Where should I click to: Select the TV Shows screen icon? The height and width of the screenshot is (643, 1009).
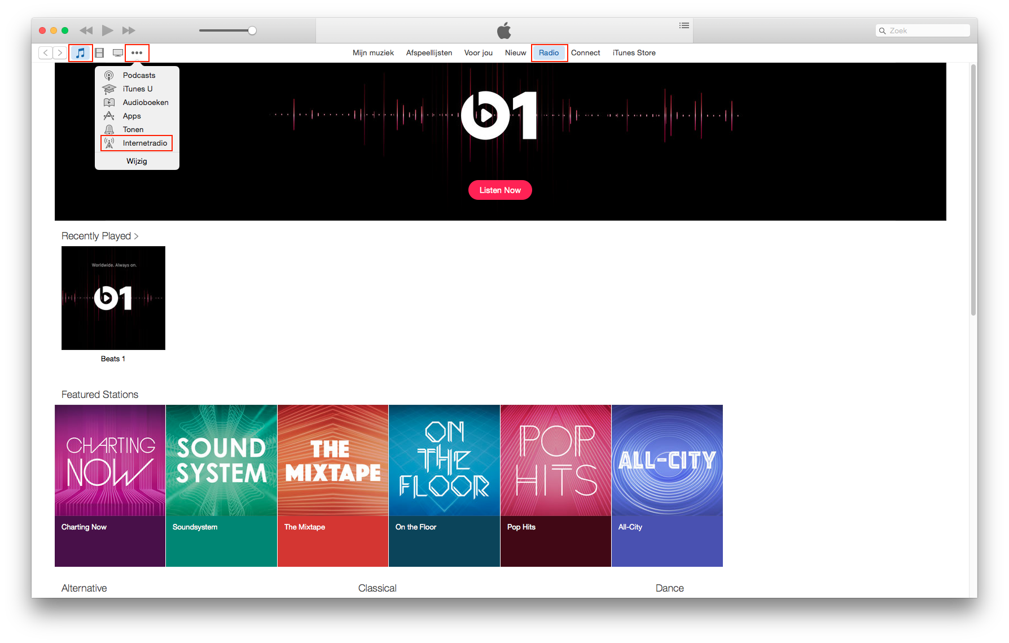[117, 53]
